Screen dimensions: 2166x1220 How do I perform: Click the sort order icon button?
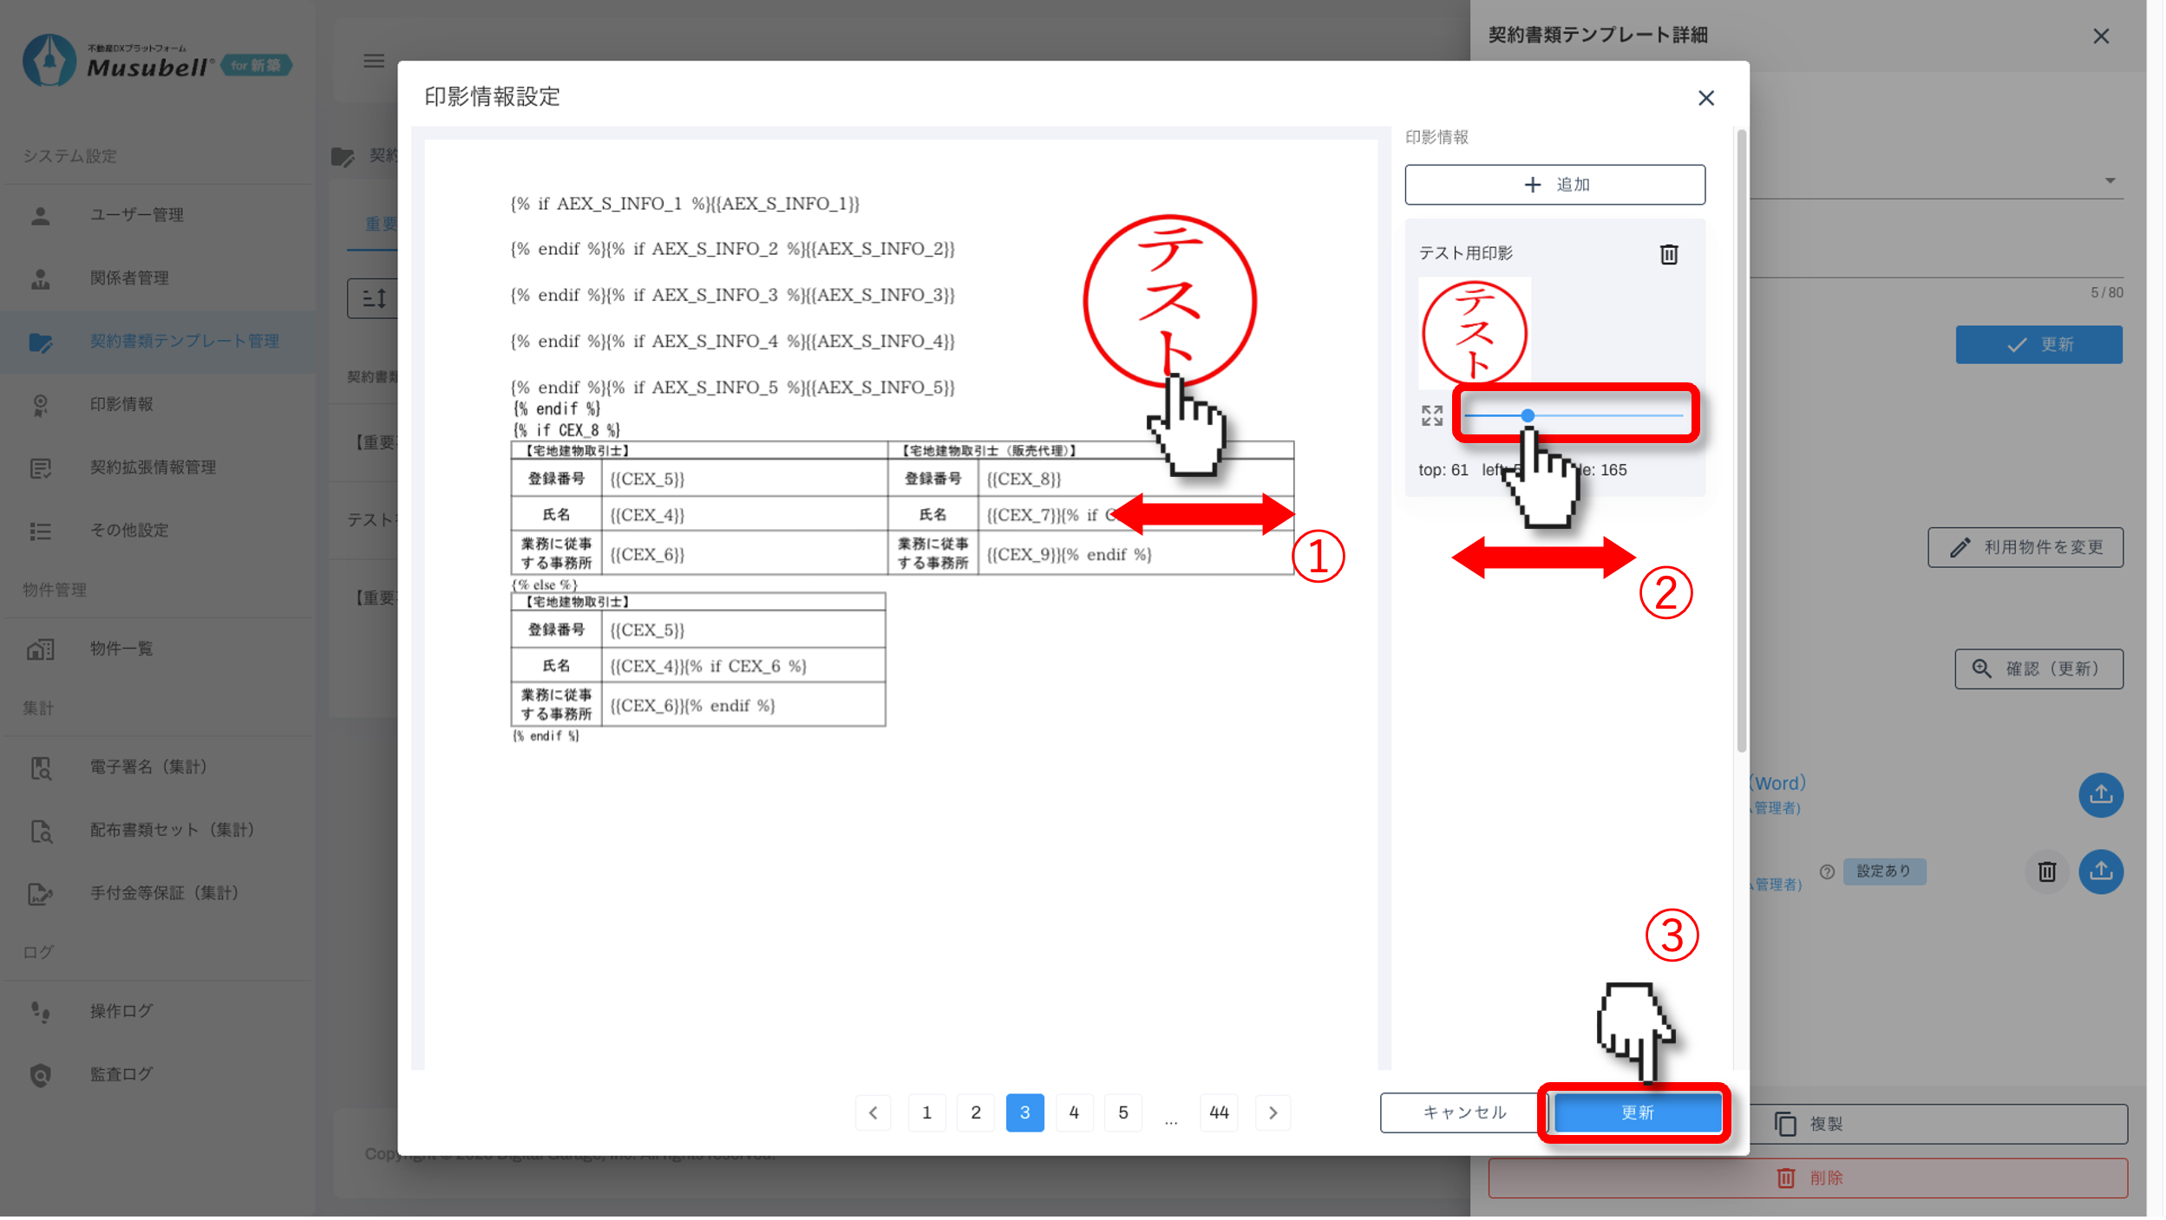click(x=374, y=298)
